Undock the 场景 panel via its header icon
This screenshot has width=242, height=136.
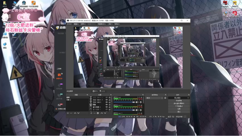(x=87, y=95)
